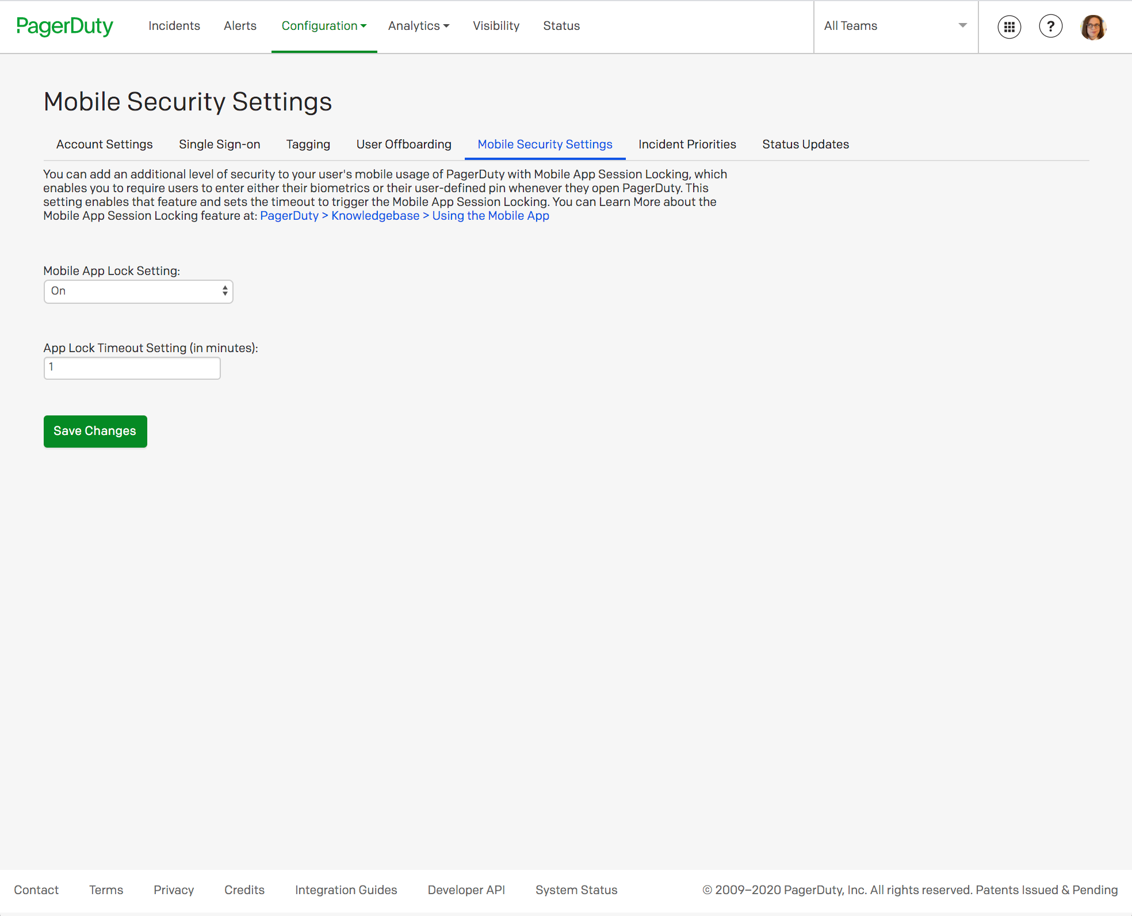Click the copyright notice in the footer
The width and height of the screenshot is (1132, 916).
pyautogui.click(x=909, y=890)
